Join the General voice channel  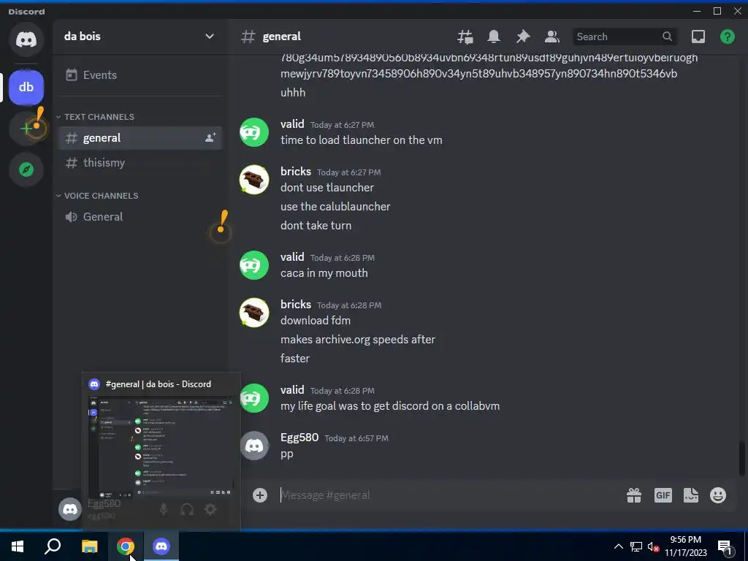(140, 216)
